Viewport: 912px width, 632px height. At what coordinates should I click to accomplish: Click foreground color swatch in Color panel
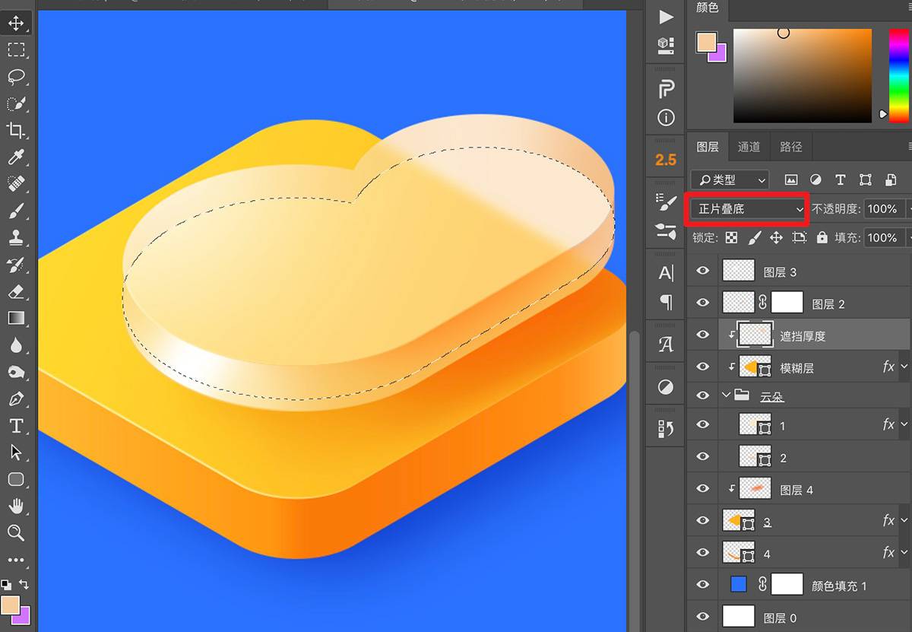(x=707, y=43)
